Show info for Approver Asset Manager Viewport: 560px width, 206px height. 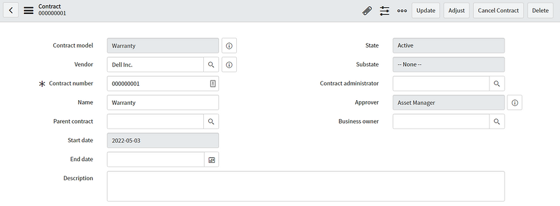515,102
